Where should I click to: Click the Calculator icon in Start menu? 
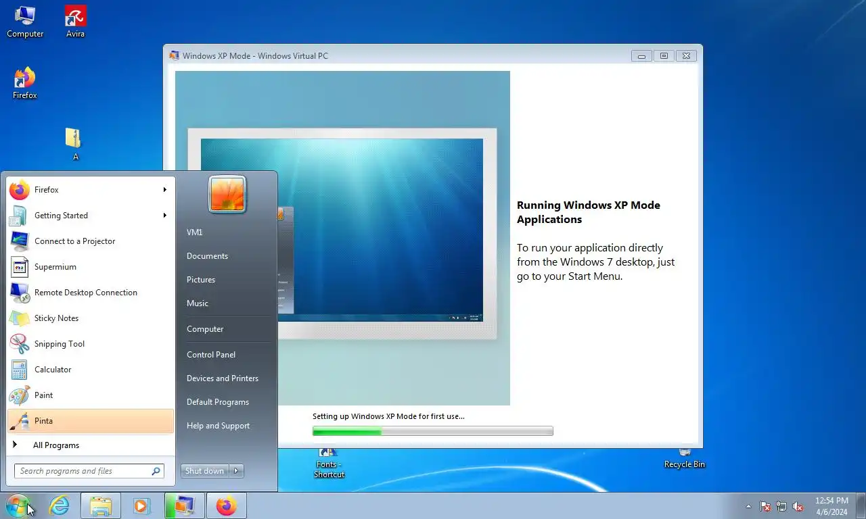click(19, 370)
